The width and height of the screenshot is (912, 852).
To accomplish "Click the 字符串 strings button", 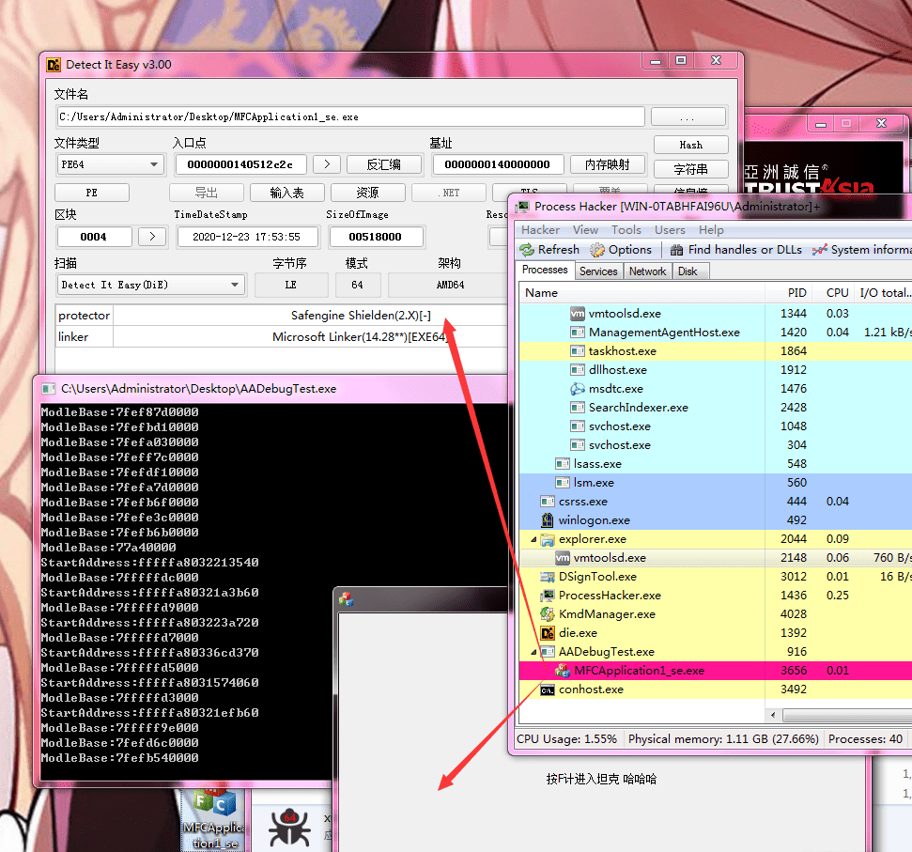I will 691,169.
